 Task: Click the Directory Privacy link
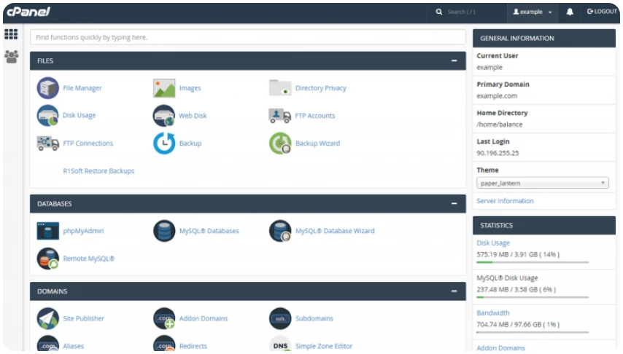pyautogui.click(x=320, y=88)
